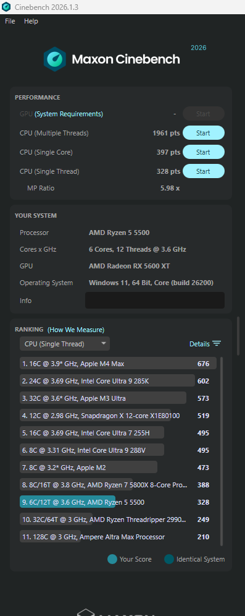Click the Info text field
The image size is (245, 616).
coord(155,300)
